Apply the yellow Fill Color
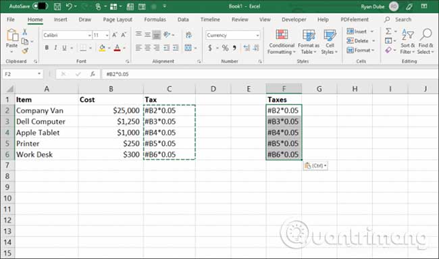439x259 pixels. click(x=102, y=48)
